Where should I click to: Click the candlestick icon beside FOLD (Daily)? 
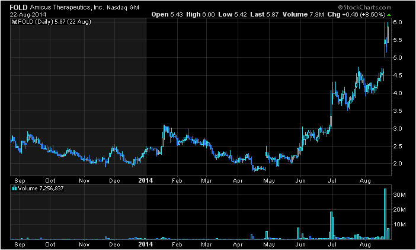[14, 22]
